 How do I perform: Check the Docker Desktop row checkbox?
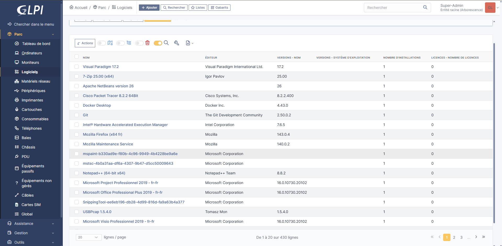[x=77, y=105]
